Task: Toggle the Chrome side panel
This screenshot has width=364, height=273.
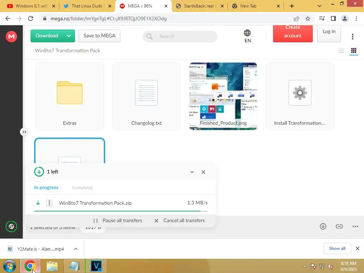Action: click(333, 18)
